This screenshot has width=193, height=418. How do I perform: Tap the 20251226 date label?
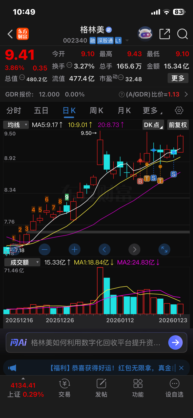point(60,320)
